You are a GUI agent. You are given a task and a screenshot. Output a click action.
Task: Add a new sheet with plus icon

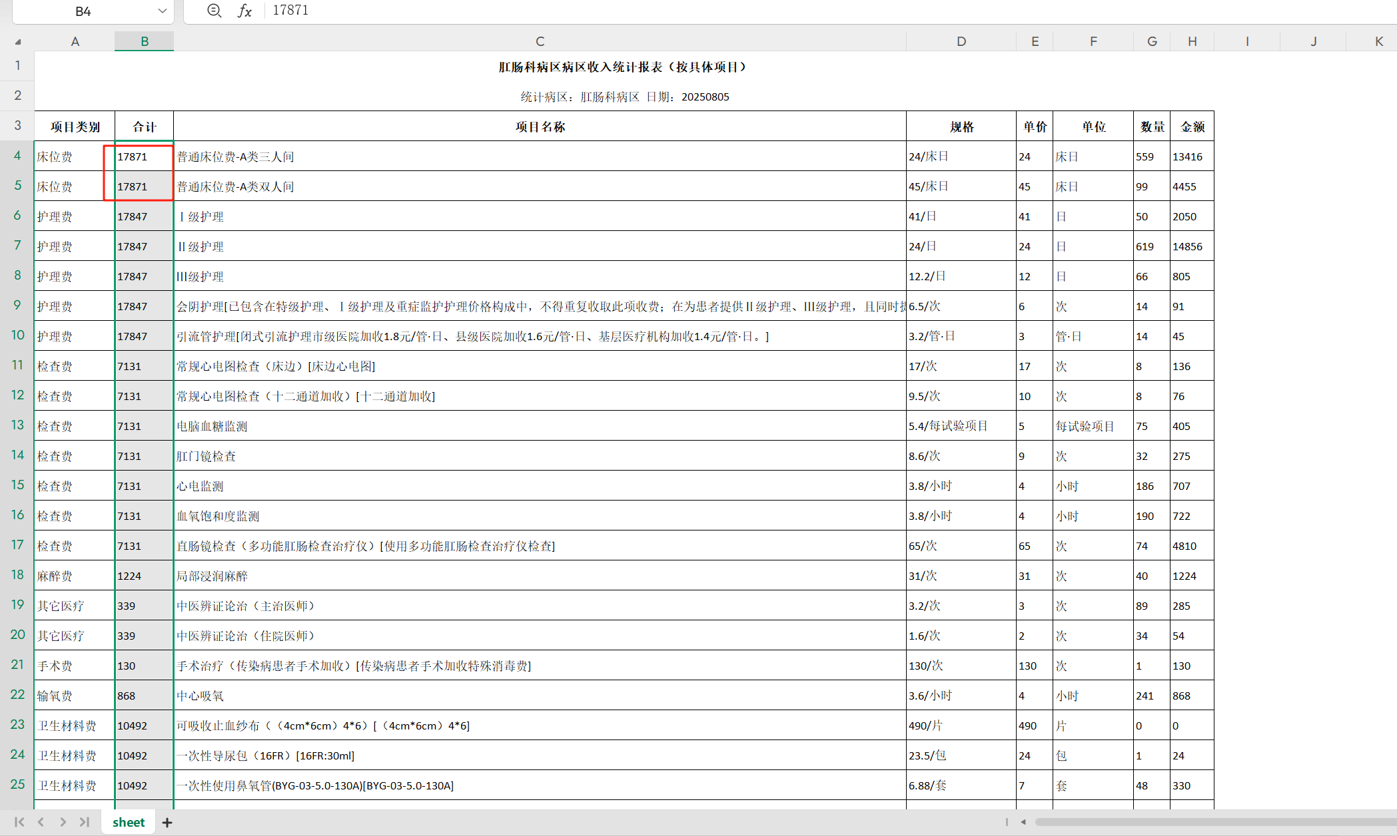click(167, 823)
